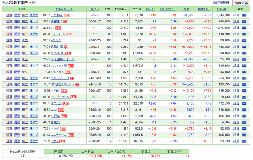Viewport: 253px width, 160px height.
Task: Open the ウエルシアHD stock link
Action: coord(60,78)
